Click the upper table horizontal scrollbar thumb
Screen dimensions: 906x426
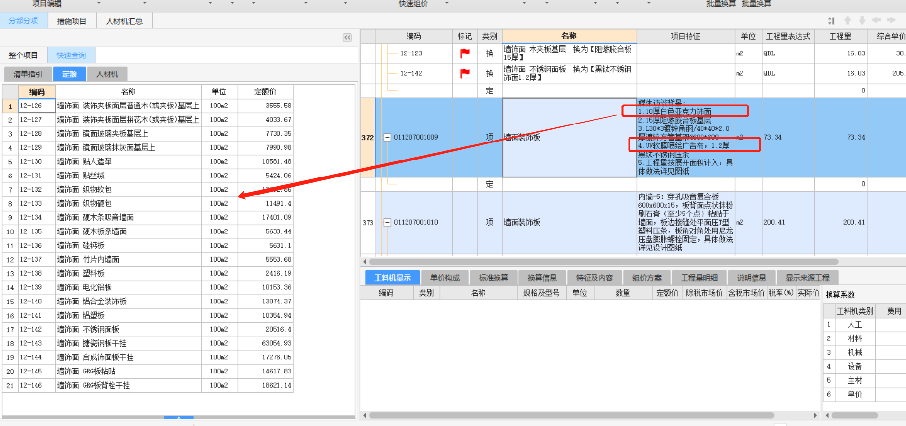pos(604,262)
